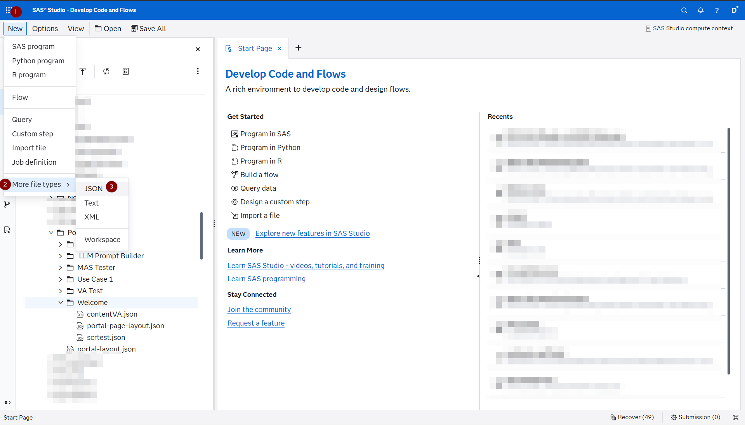Open the Options menu
745x425 pixels.
45,28
